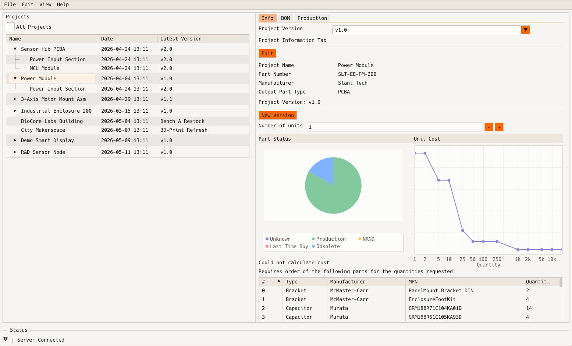The height and width of the screenshot is (346, 572).
Task: Select the MCU Module tree item
Action: tap(45, 68)
